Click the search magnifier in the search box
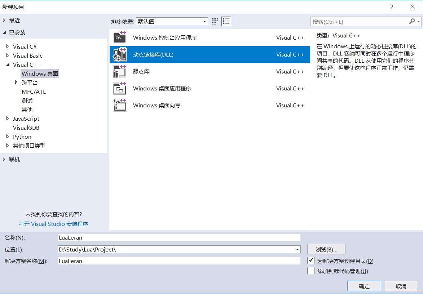The width and height of the screenshot is (423, 294). point(412,21)
